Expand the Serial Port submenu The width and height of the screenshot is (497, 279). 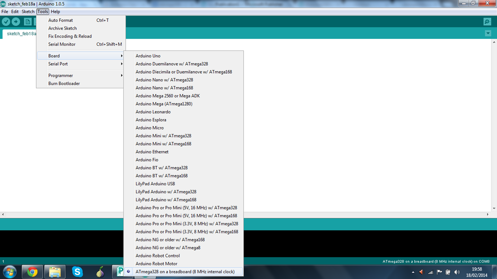(x=58, y=64)
